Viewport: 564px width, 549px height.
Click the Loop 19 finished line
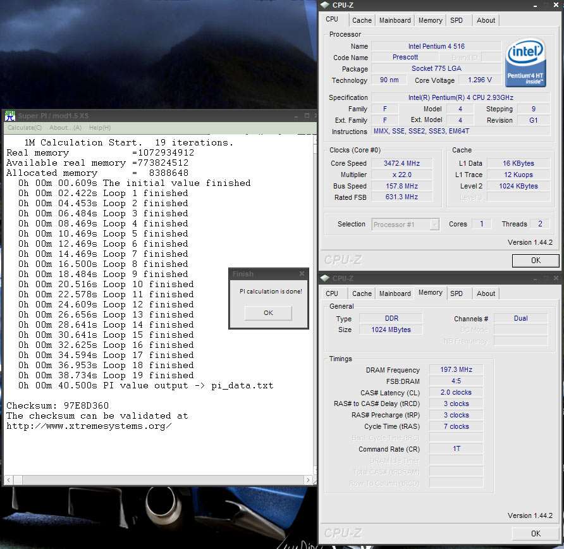coord(106,376)
